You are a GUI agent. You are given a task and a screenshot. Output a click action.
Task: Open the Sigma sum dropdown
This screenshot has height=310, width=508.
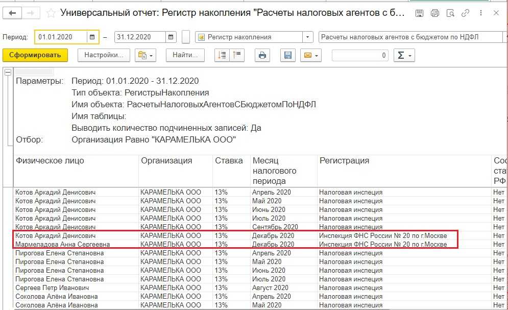(x=404, y=55)
